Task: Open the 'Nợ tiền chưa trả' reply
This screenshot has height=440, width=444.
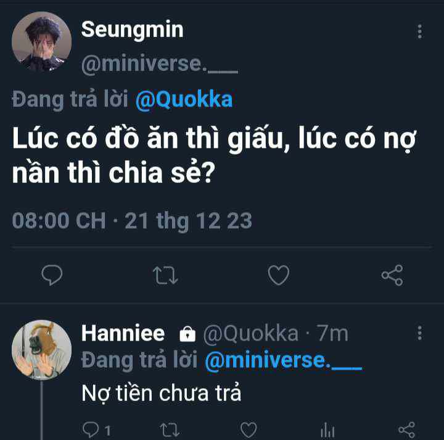Action: (x=161, y=394)
